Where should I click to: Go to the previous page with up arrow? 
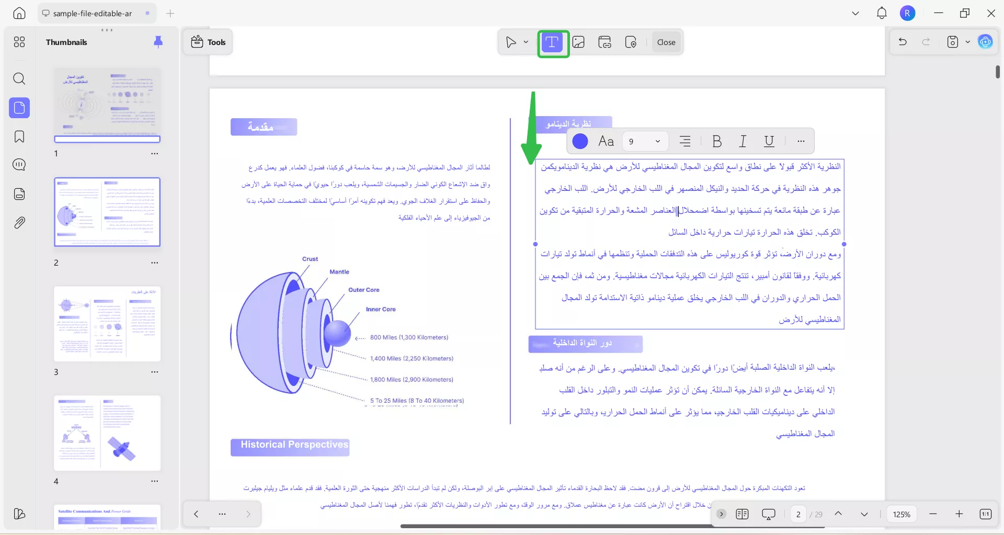pos(838,514)
